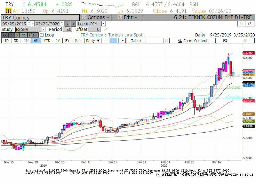Expand the Local CCY currency dropdown
Viewport: 256px width, 184px height.
(x=103, y=24)
